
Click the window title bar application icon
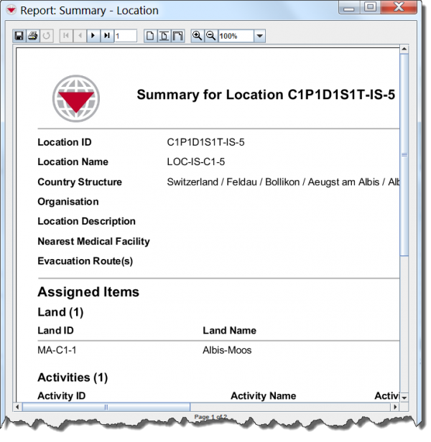pyautogui.click(x=11, y=10)
